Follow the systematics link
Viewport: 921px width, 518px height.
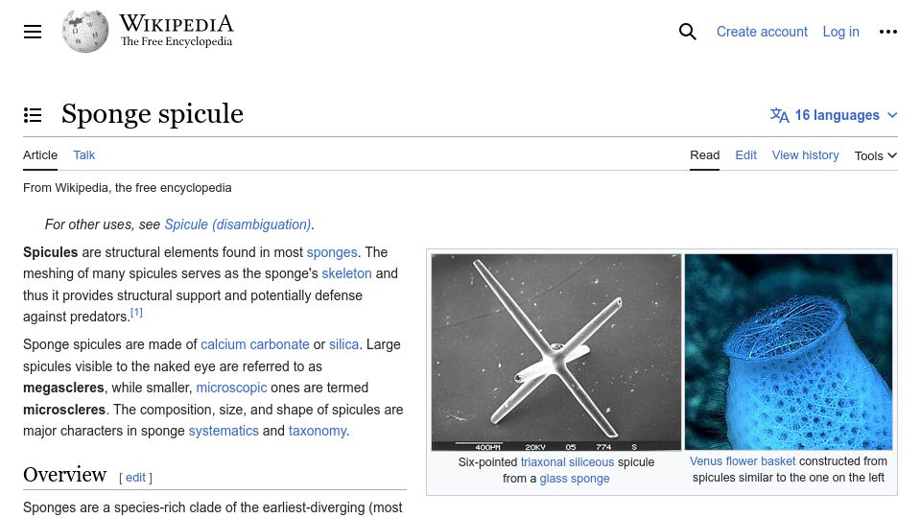pyautogui.click(x=224, y=431)
